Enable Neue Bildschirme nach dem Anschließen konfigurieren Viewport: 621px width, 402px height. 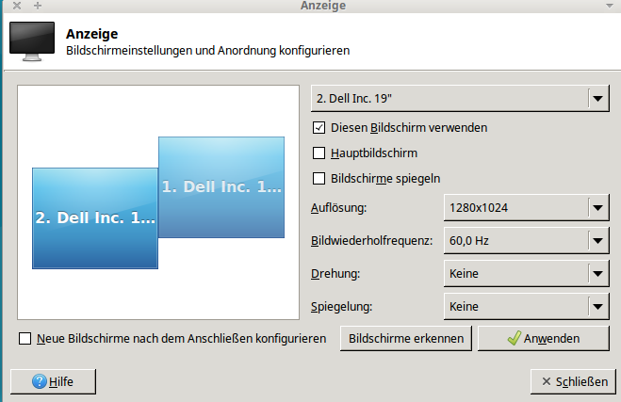click(25, 339)
